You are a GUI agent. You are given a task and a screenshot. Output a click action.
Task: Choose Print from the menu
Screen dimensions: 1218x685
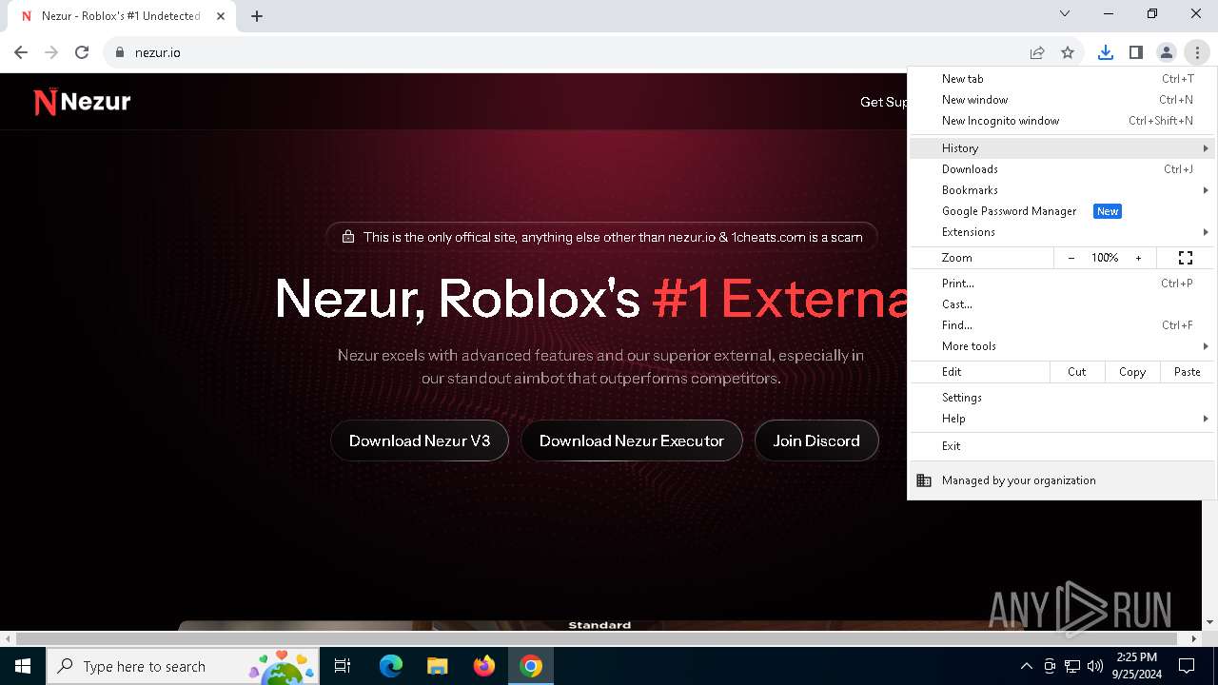pos(1063,284)
